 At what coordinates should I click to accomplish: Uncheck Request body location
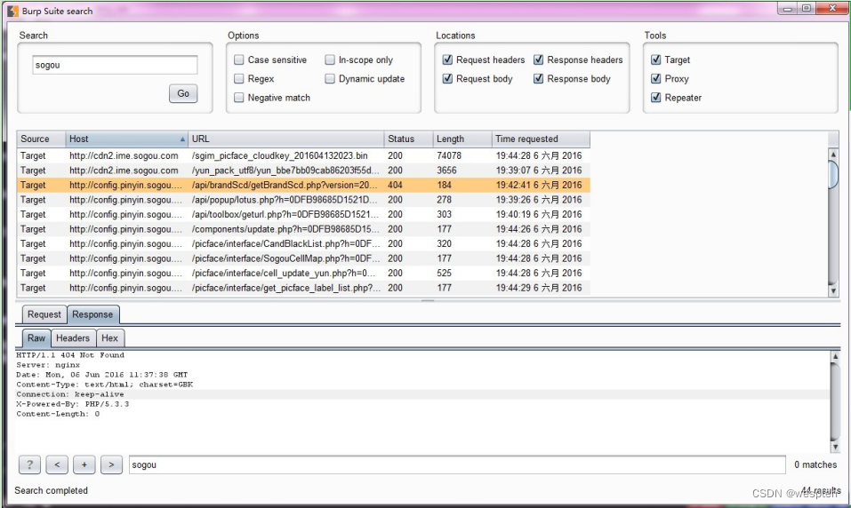click(x=447, y=79)
